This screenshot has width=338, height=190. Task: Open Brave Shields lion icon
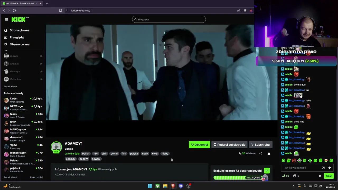[245, 11]
